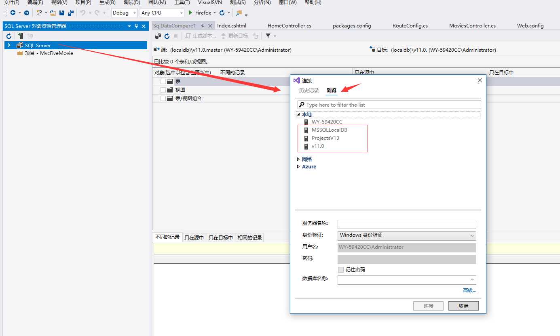This screenshot has height=336, width=560.
Task: Switch to the MoviesController.cs tab
Action: pos(472,25)
